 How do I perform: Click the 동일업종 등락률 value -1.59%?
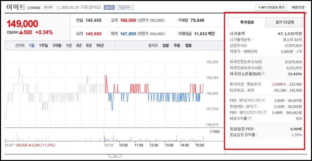(x=296, y=135)
